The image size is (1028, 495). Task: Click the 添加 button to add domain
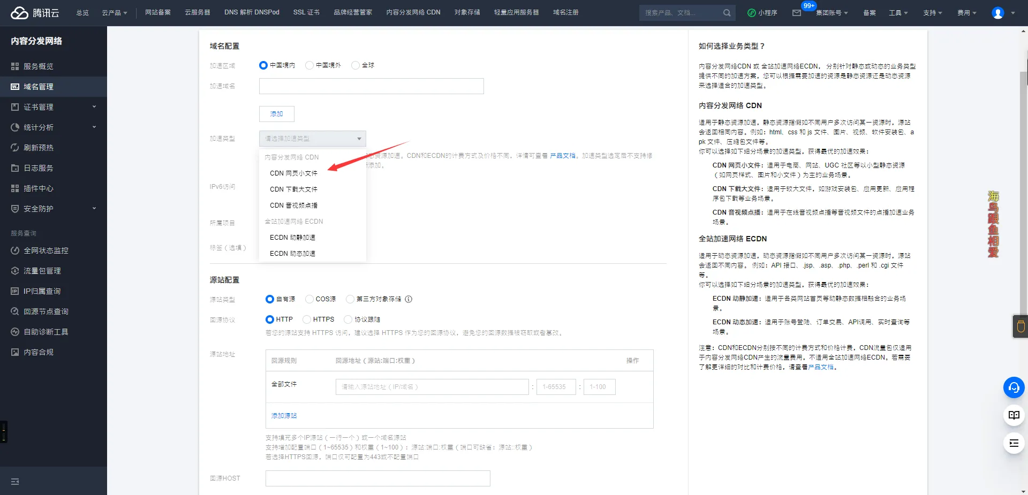pyautogui.click(x=276, y=114)
